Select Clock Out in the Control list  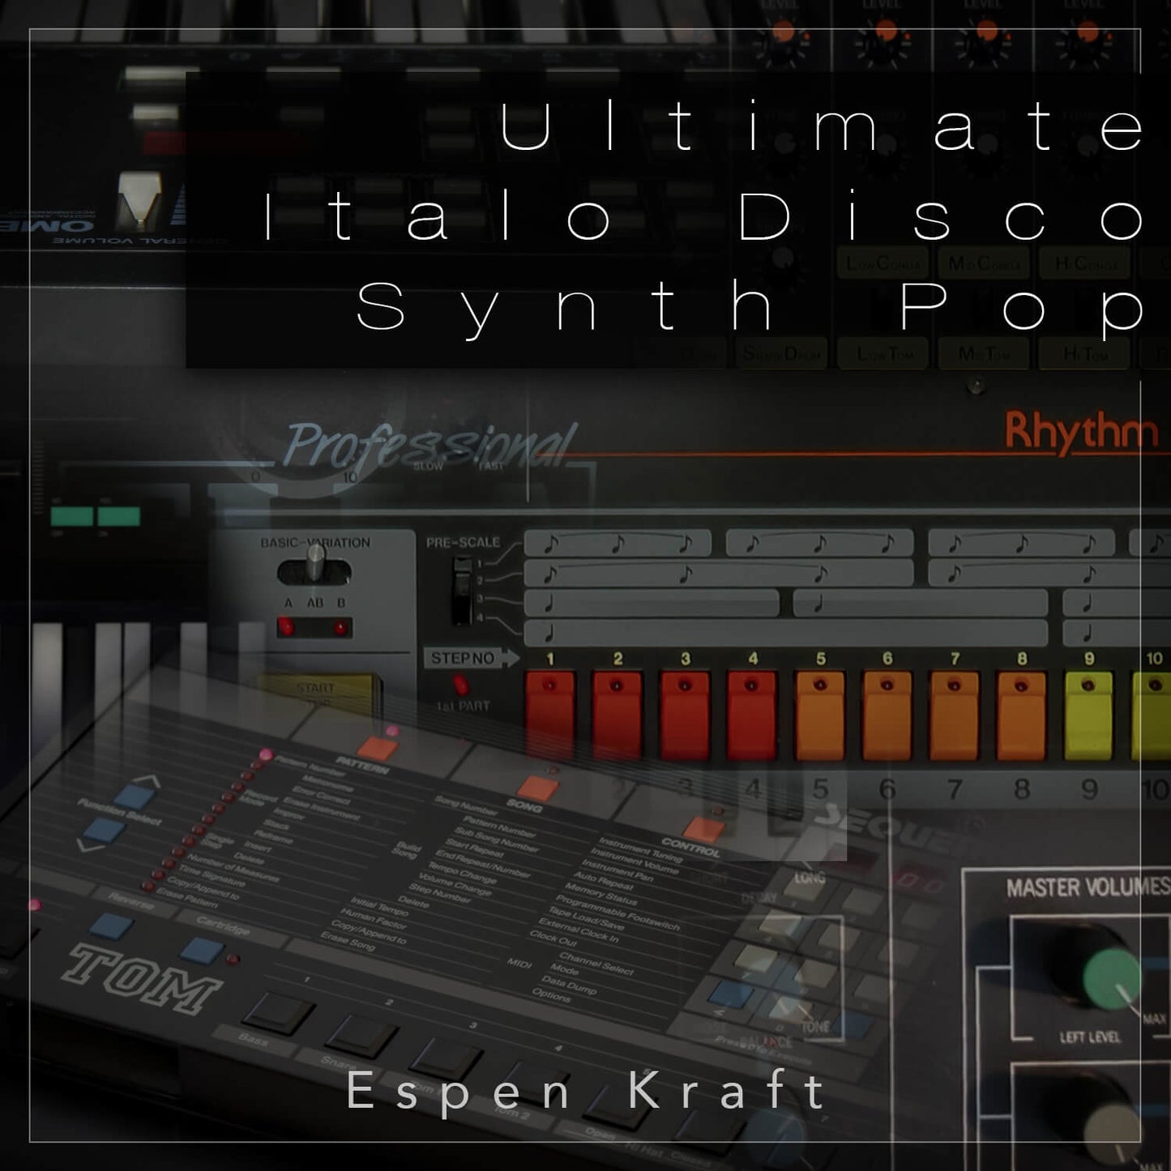tap(553, 938)
